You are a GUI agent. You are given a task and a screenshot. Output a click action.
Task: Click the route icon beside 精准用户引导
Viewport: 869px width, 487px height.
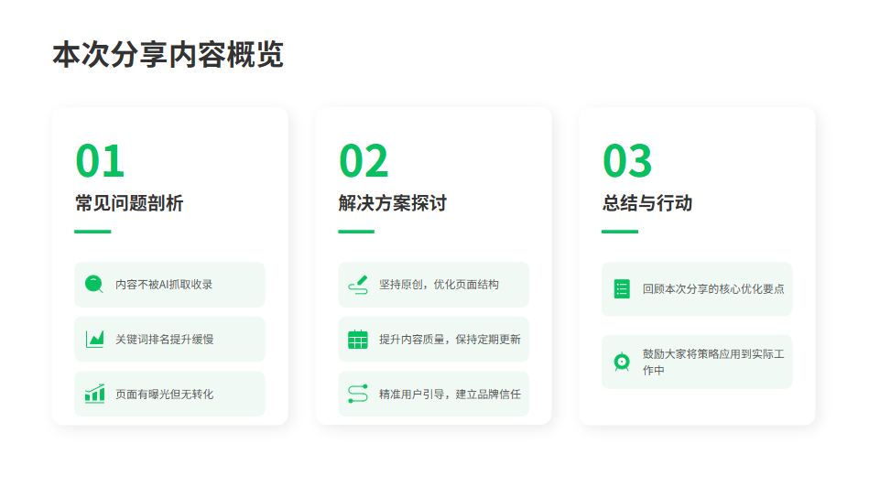tap(358, 394)
